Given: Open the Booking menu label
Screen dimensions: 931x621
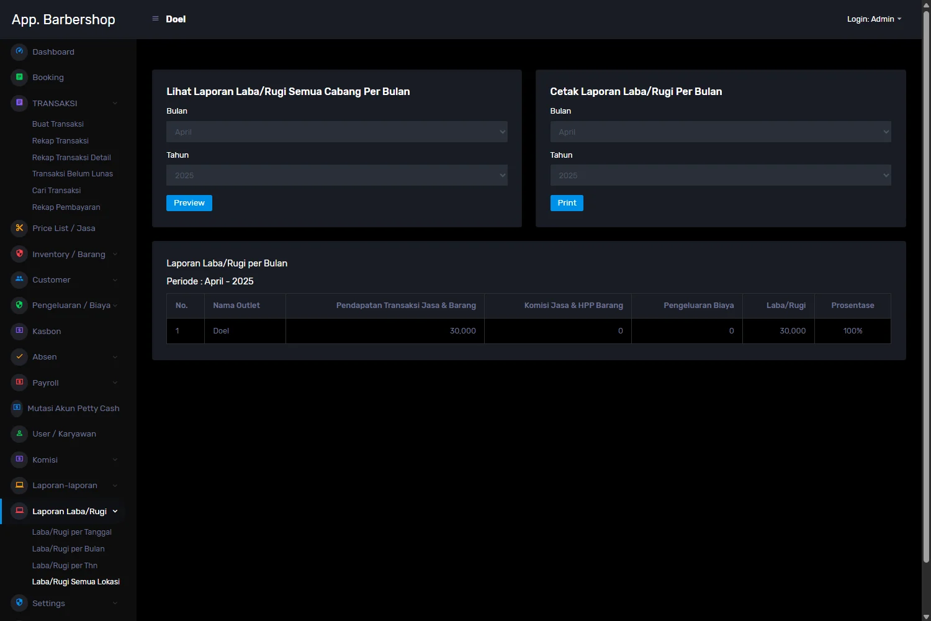Looking at the screenshot, I should [x=48, y=78].
